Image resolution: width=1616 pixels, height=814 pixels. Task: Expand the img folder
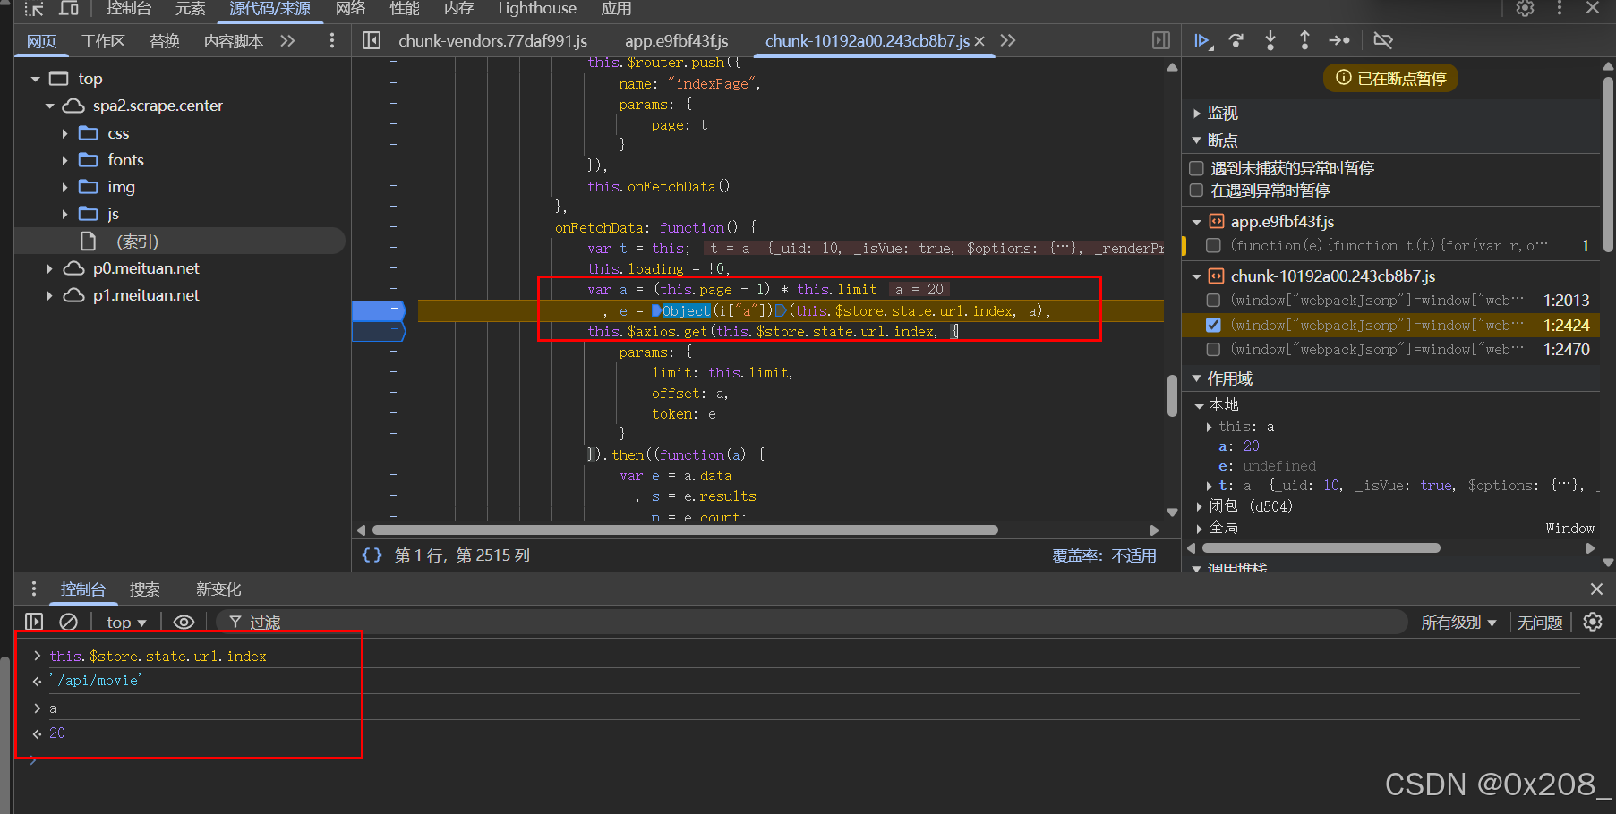pyautogui.click(x=64, y=187)
